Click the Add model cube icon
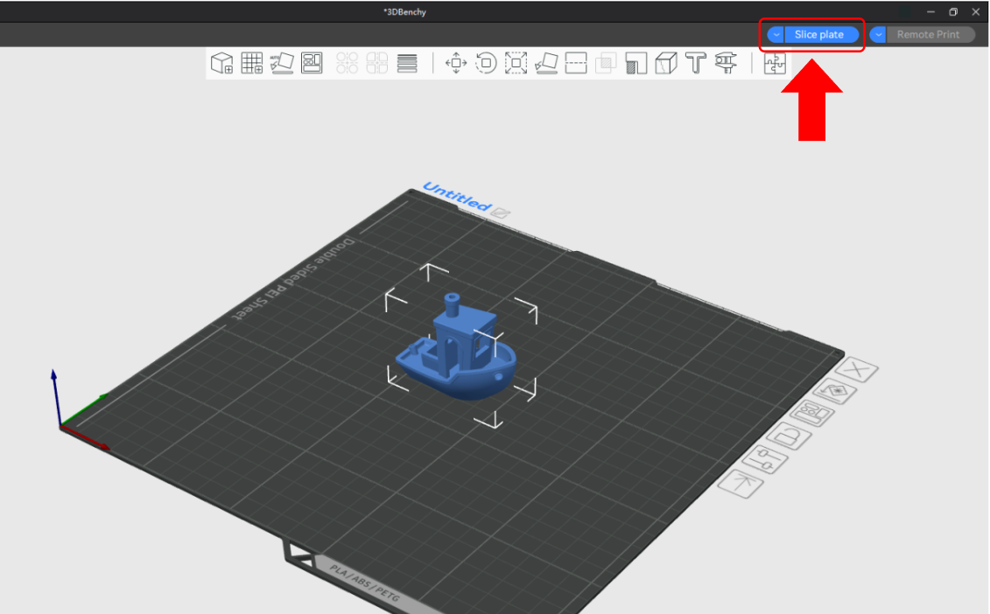 click(221, 63)
